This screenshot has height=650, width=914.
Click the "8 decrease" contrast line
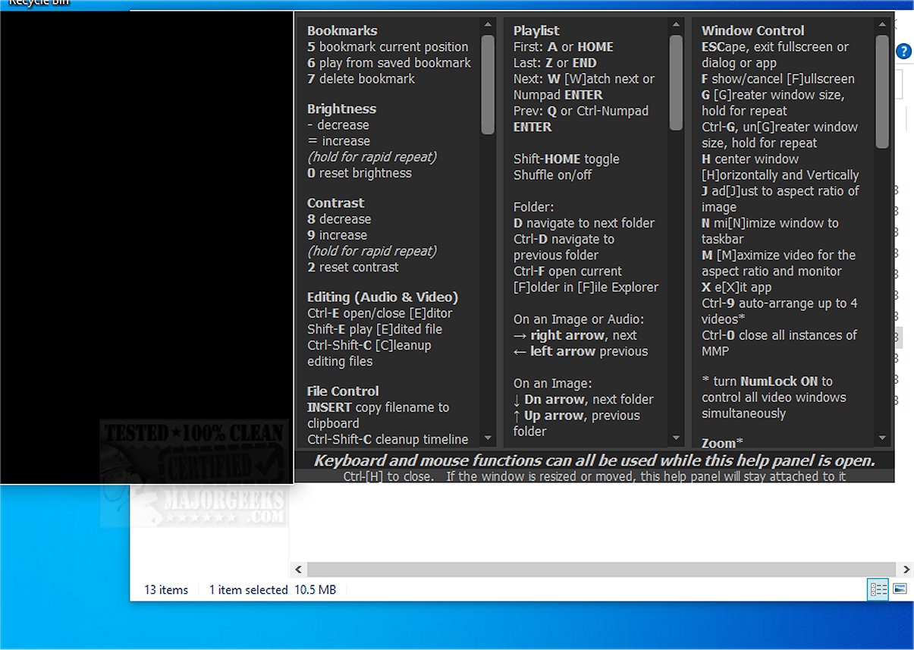(x=339, y=219)
